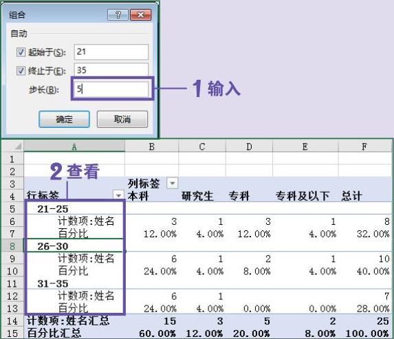394x339 pixels.
Task: Select column E header
Action: coord(305,146)
